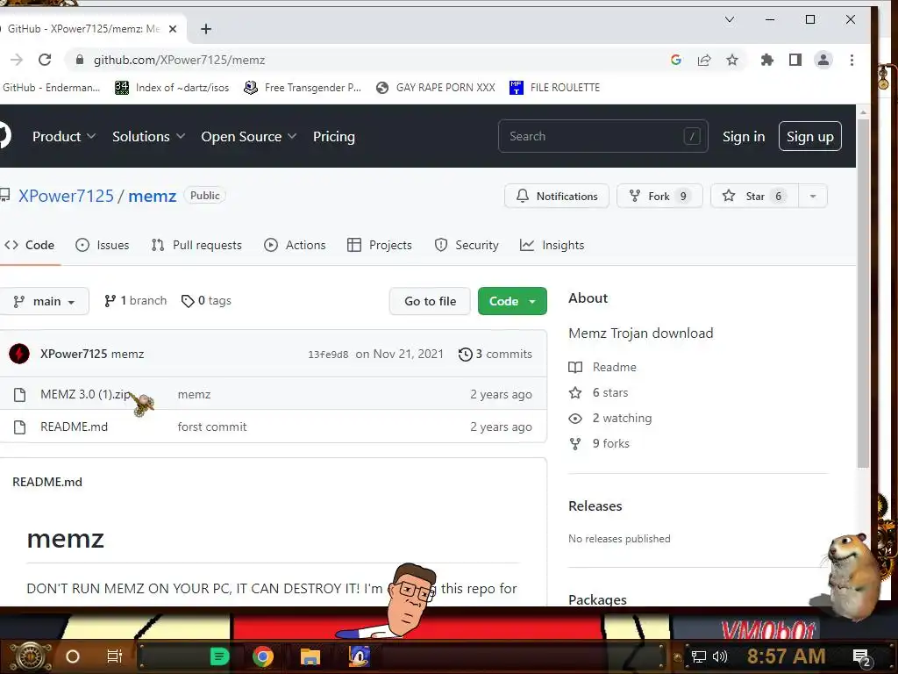Click the Go to file button
Image resolution: width=898 pixels, height=674 pixels.
click(x=430, y=301)
